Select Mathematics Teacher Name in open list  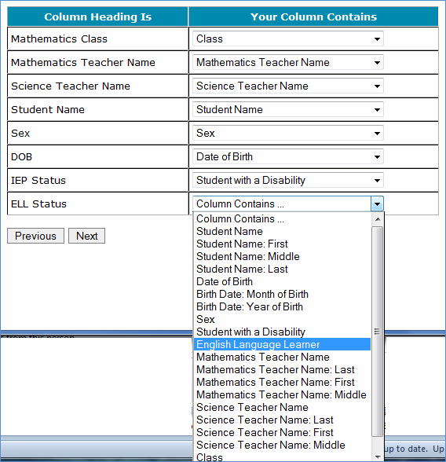click(282, 357)
